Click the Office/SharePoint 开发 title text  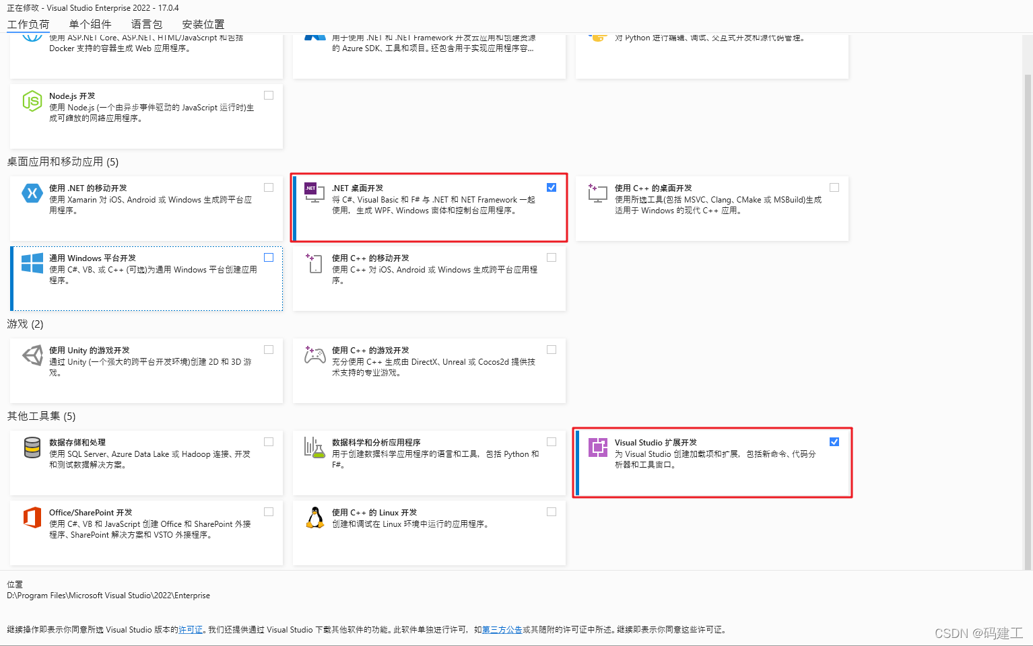[x=91, y=513]
